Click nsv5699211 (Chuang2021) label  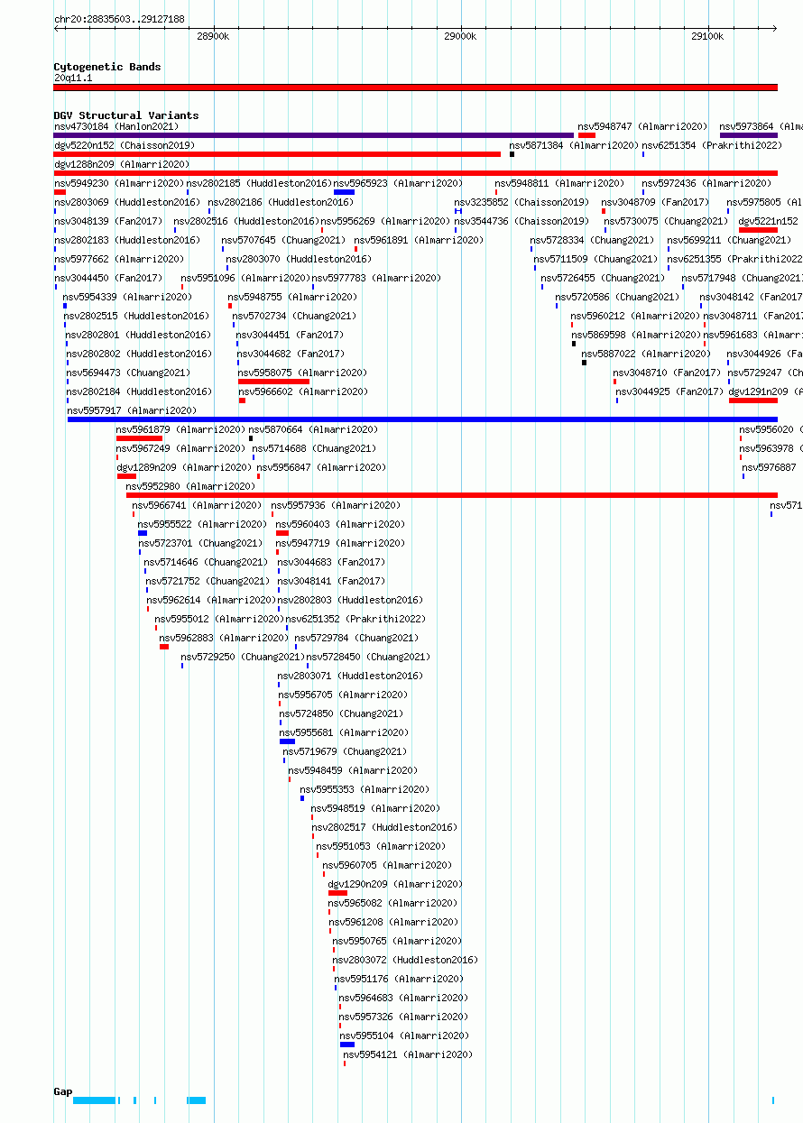point(729,240)
